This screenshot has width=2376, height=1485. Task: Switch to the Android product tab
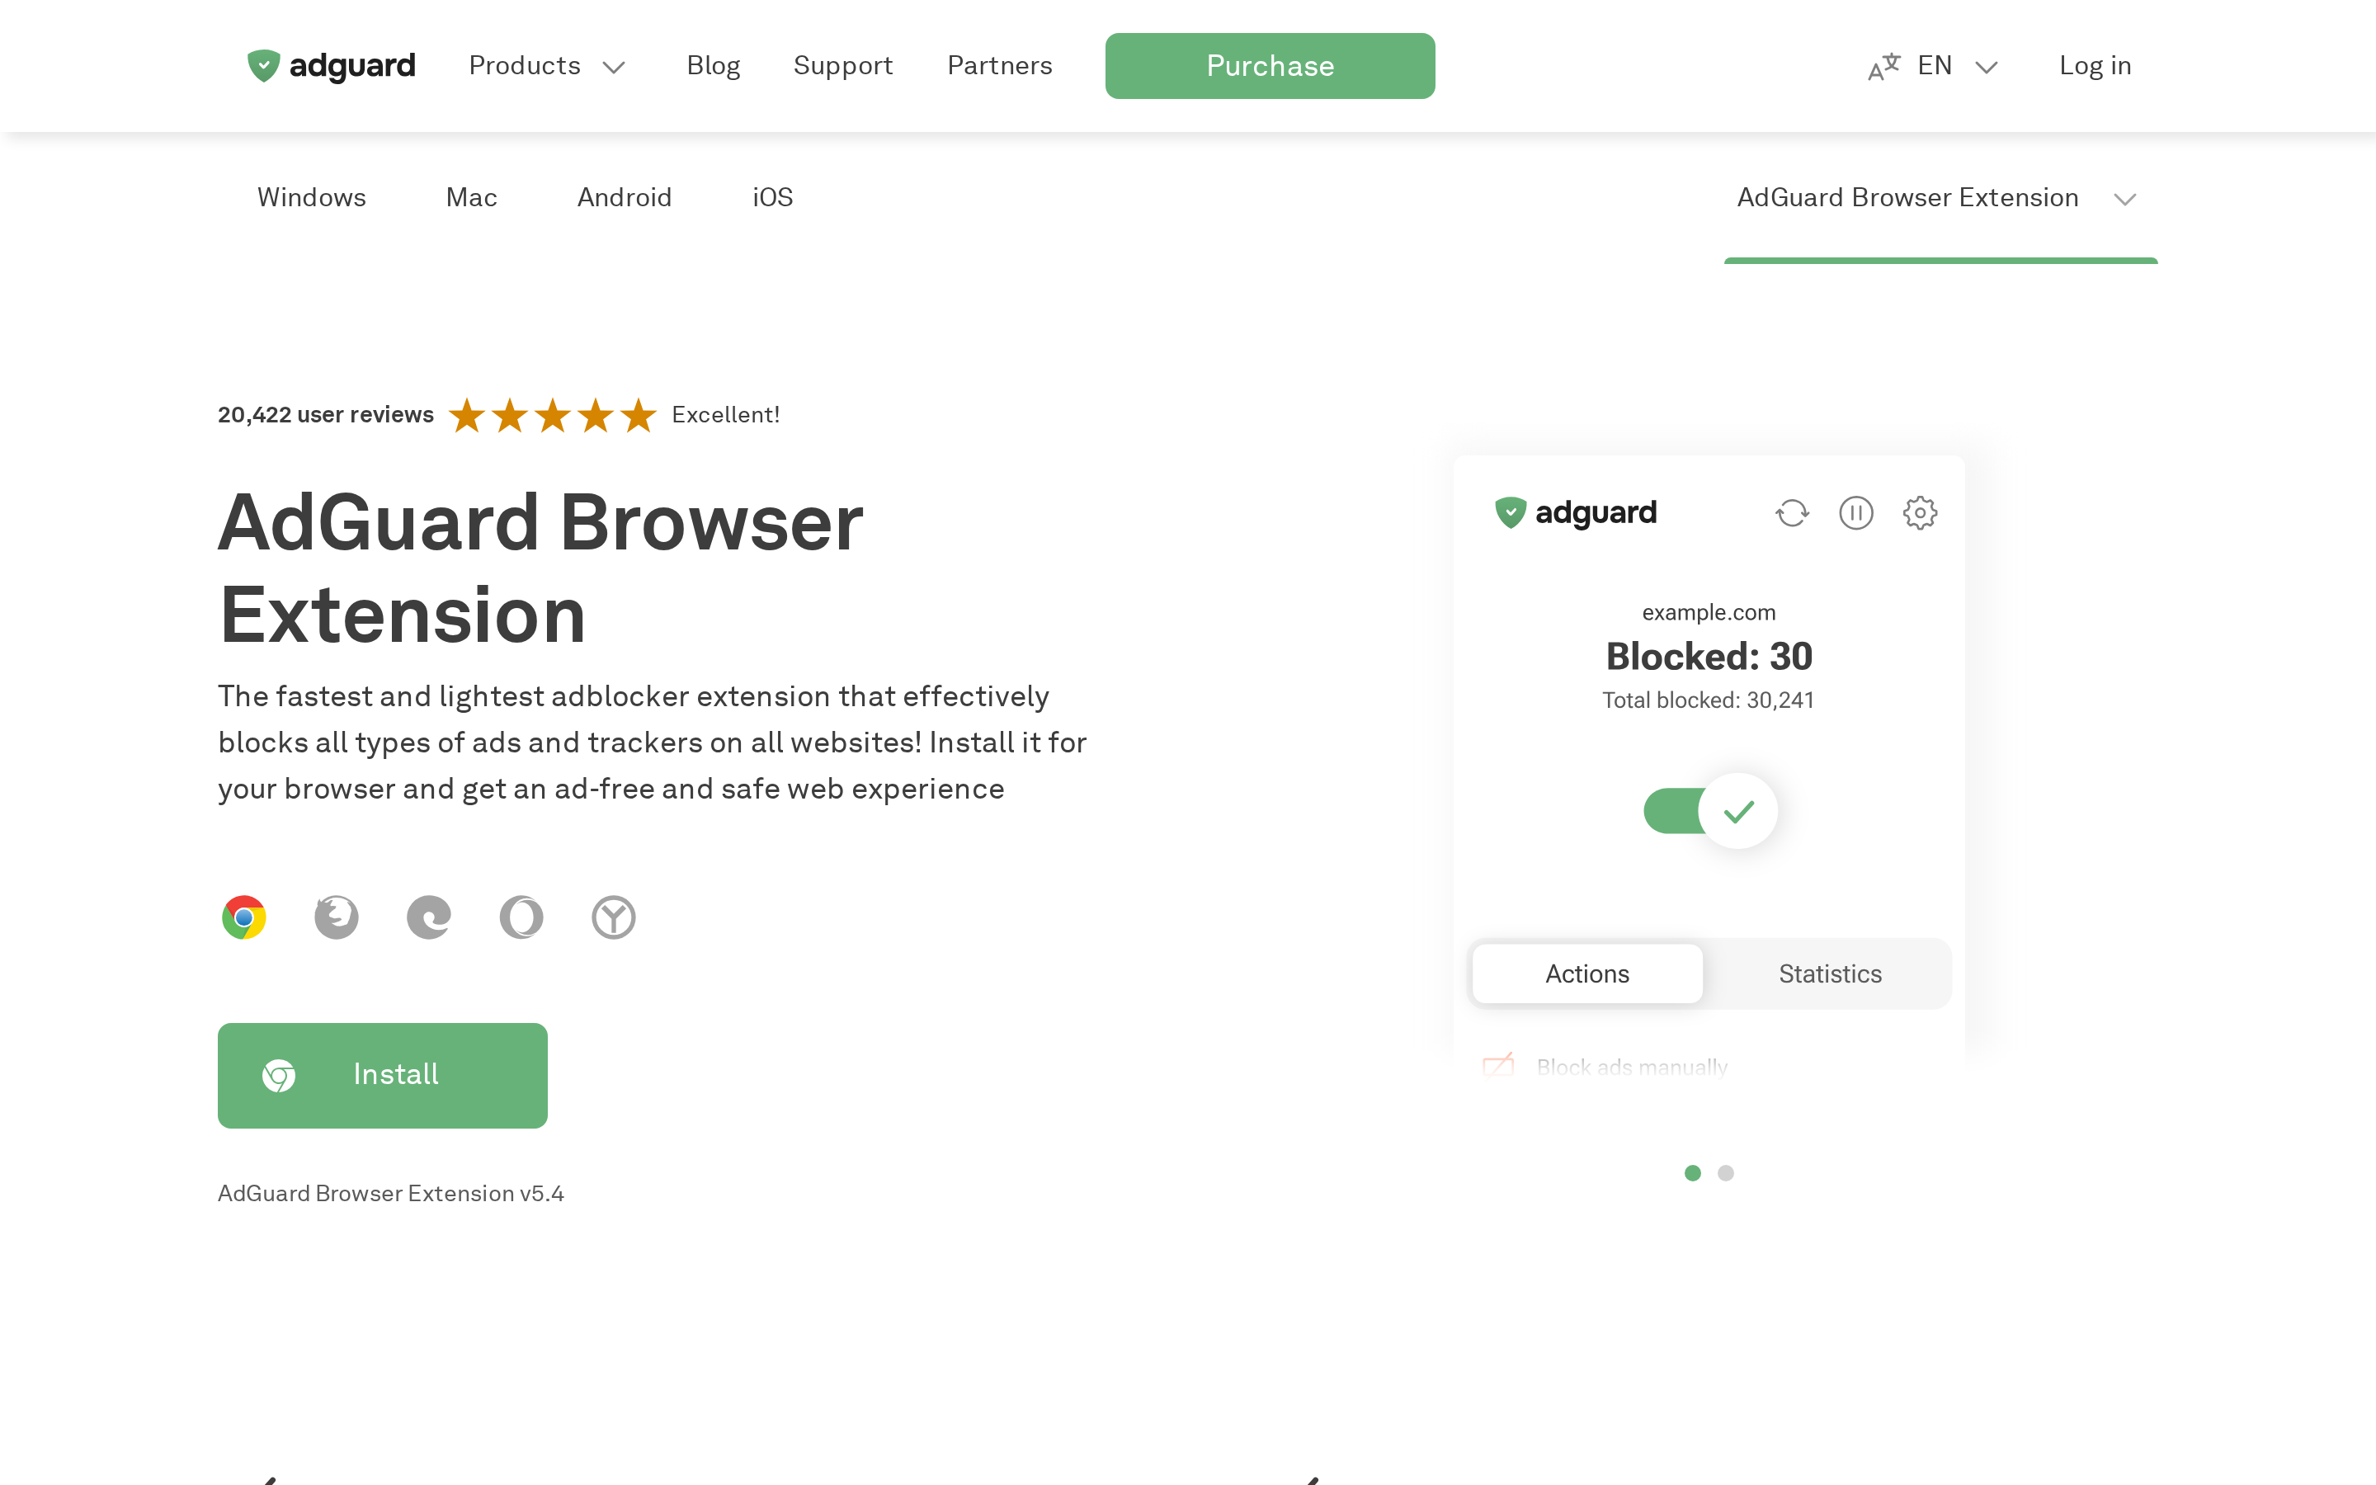tap(625, 197)
